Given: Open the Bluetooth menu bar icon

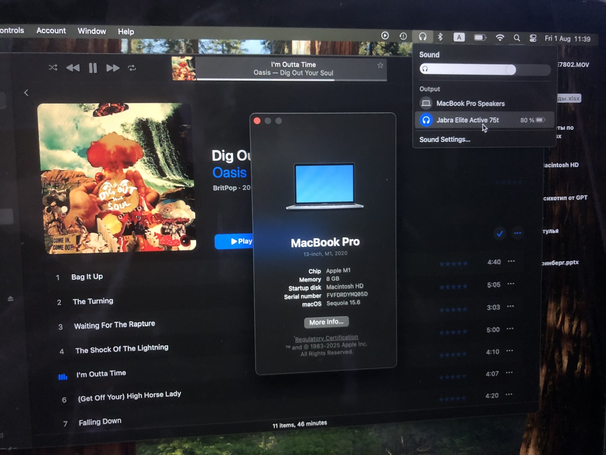Looking at the screenshot, I should pos(440,37).
